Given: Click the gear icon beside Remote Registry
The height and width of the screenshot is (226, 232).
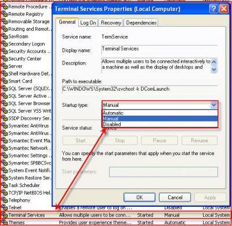Looking at the screenshot, I should pyautogui.click(x=4, y=14).
